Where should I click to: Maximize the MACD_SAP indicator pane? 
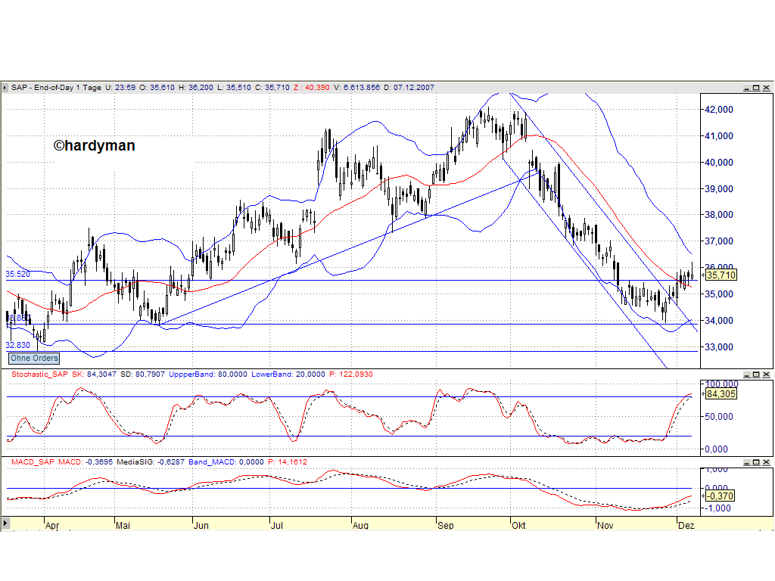tap(756, 462)
